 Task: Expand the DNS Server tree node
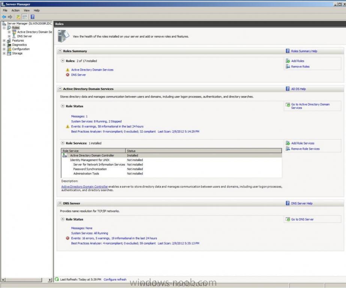[x=9, y=36]
